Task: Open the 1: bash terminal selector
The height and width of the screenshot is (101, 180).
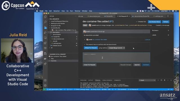Action: 147,80
